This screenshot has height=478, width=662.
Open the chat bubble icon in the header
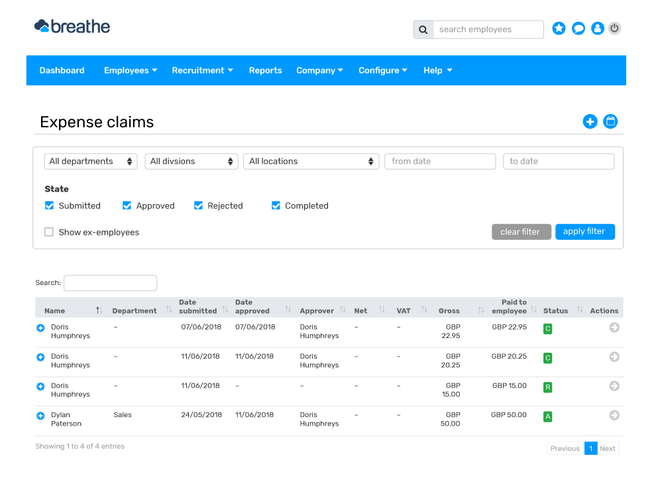578,29
